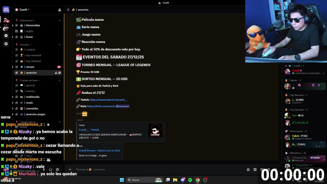Open the music channel
327x184 pixels.
point(38,103)
